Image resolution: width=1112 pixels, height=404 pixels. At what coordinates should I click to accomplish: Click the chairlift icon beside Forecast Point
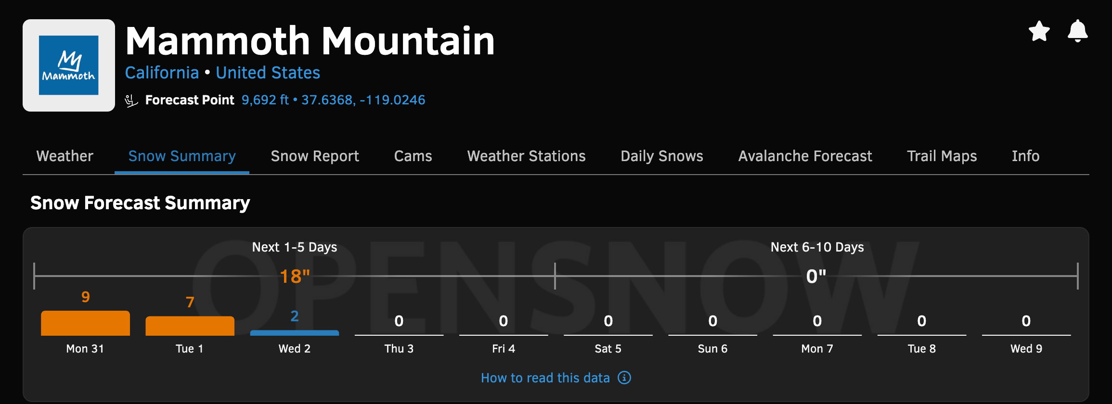[131, 101]
